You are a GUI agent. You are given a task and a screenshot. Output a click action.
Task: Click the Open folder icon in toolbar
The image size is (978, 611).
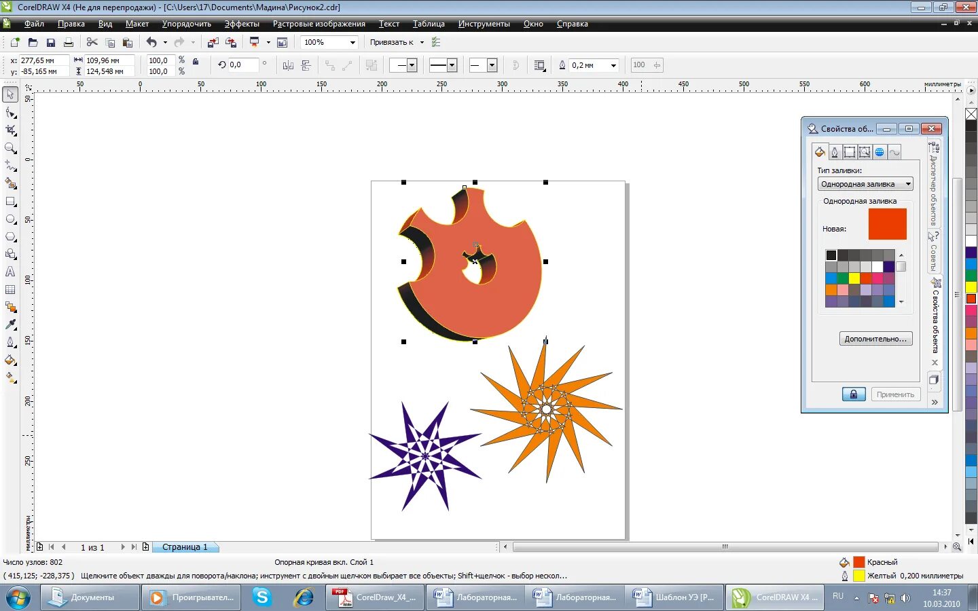click(x=33, y=42)
